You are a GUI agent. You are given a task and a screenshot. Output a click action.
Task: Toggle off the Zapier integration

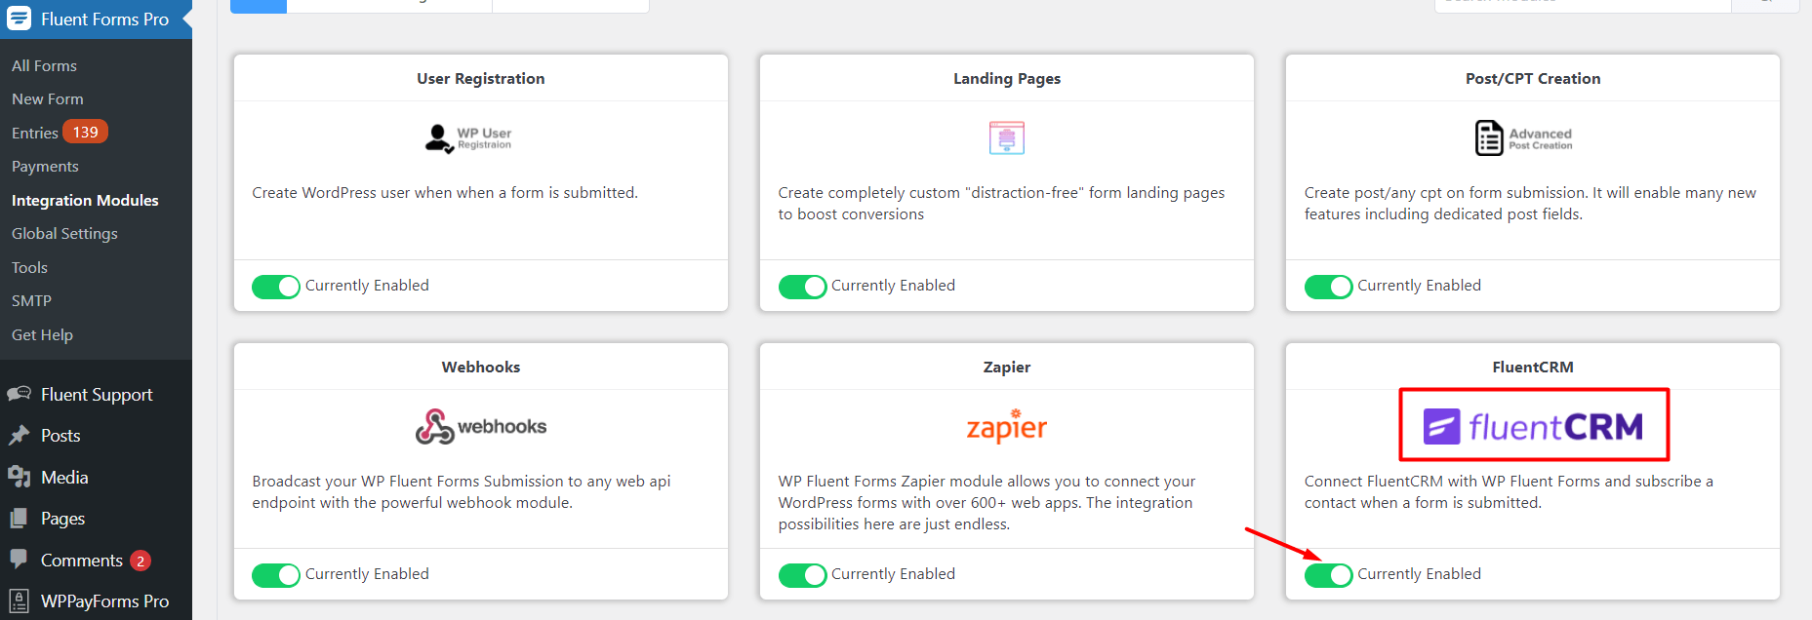coord(802,575)
